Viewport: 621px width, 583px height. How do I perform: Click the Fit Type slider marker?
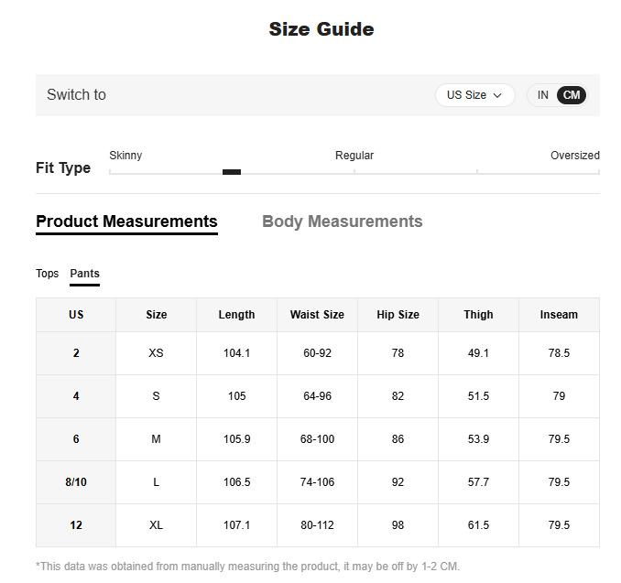[232, 172]
